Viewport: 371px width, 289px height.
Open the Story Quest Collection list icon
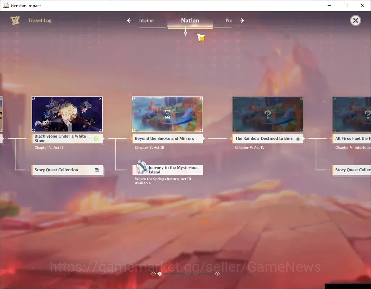97,170
